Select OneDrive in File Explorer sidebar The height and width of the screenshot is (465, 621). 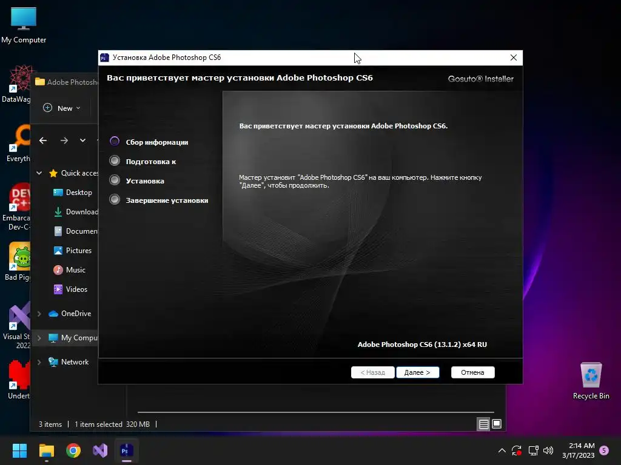coord(70,314)
